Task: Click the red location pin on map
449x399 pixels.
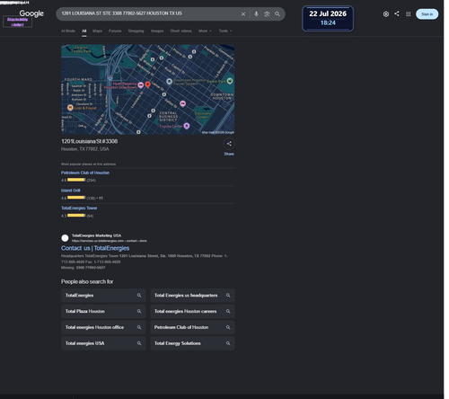Action: click(x=147, y=84)
